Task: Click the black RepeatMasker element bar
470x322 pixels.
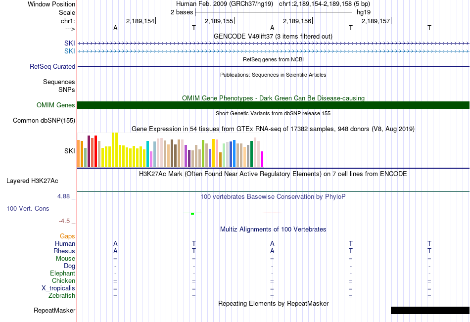Action: tap(430, 310)
